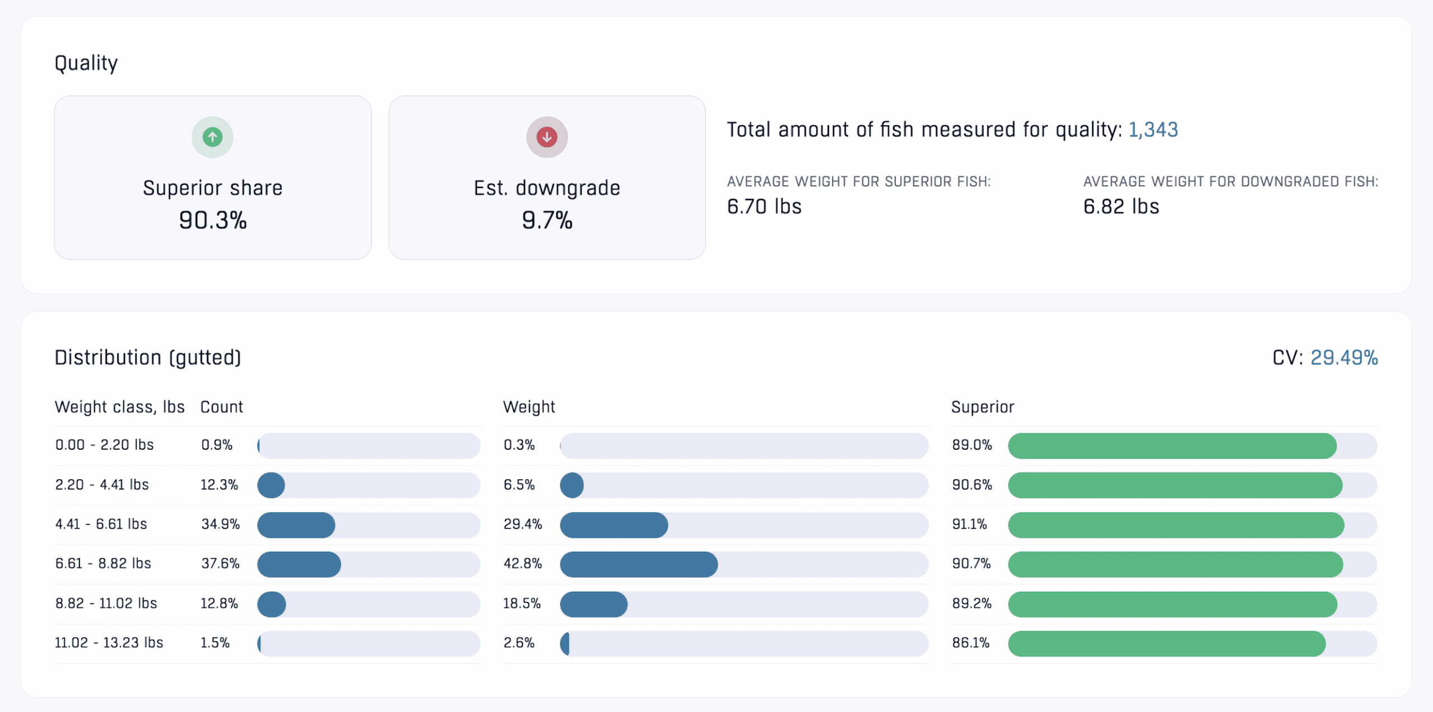Click the Count column header
Image resolution: width=1433 pixels, height=712 pixels.
222,407
